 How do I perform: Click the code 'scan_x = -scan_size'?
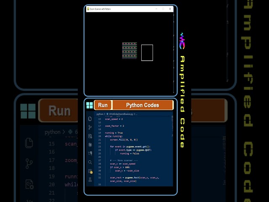[127, 171]
